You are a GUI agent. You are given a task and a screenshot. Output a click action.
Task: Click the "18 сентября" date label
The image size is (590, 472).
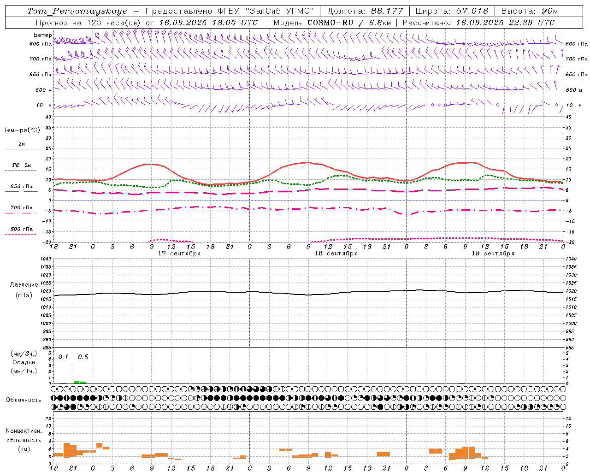(x=336, y=254)
